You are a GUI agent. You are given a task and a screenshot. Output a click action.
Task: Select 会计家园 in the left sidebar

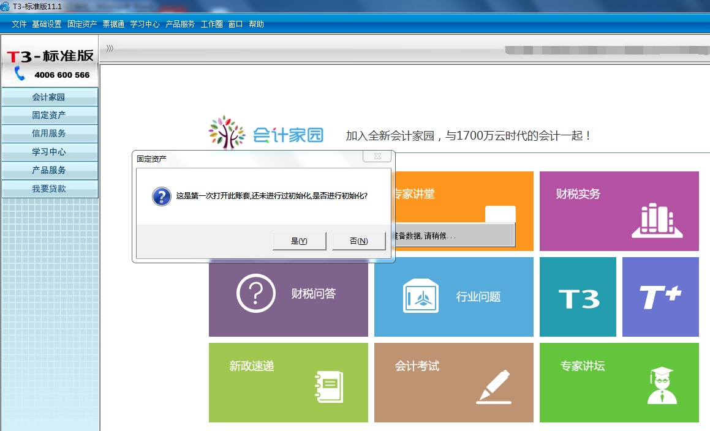(x=50, y=97)
